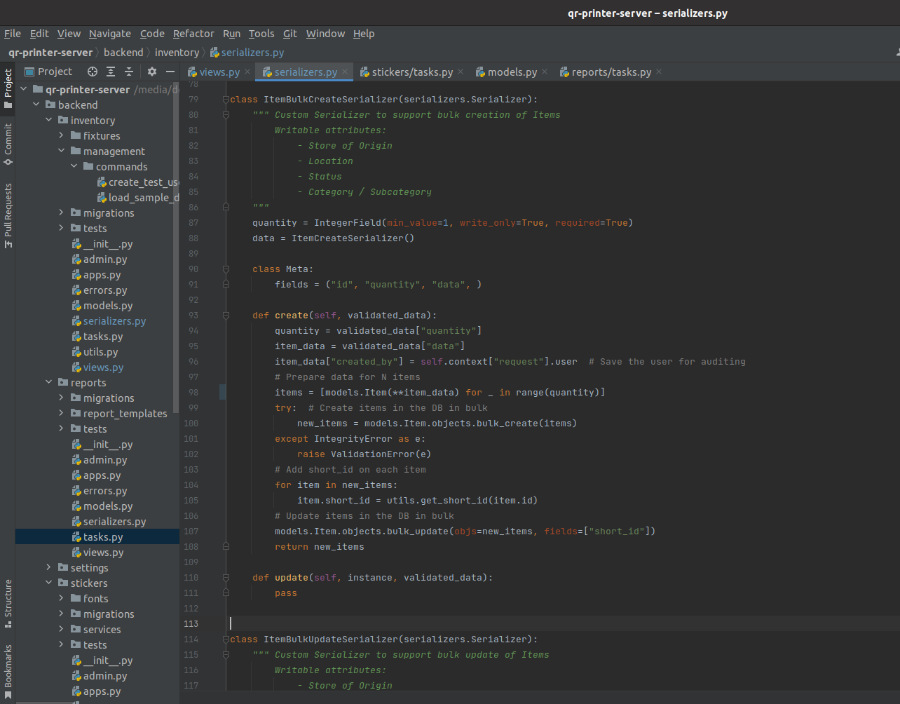Viewport: 900px width, 704px height.
Task: Open the Pull Requests tool window
Action: (x=8, y=216)
